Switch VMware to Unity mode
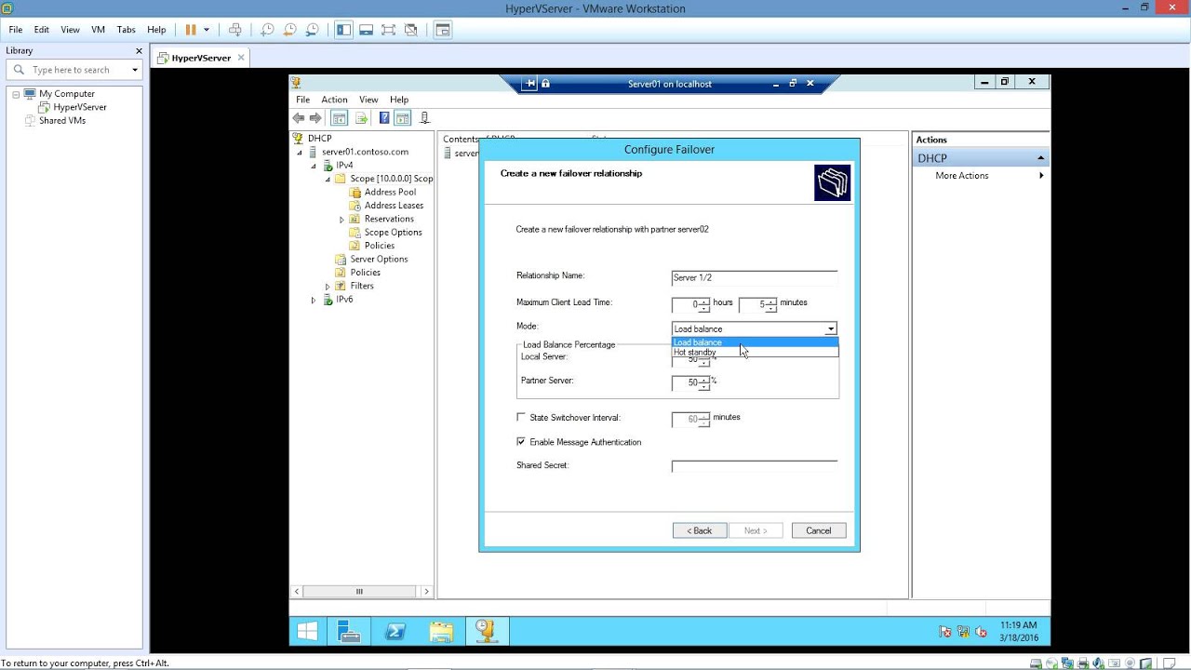This screenshot has width=1191, height=670. (411, 30)
